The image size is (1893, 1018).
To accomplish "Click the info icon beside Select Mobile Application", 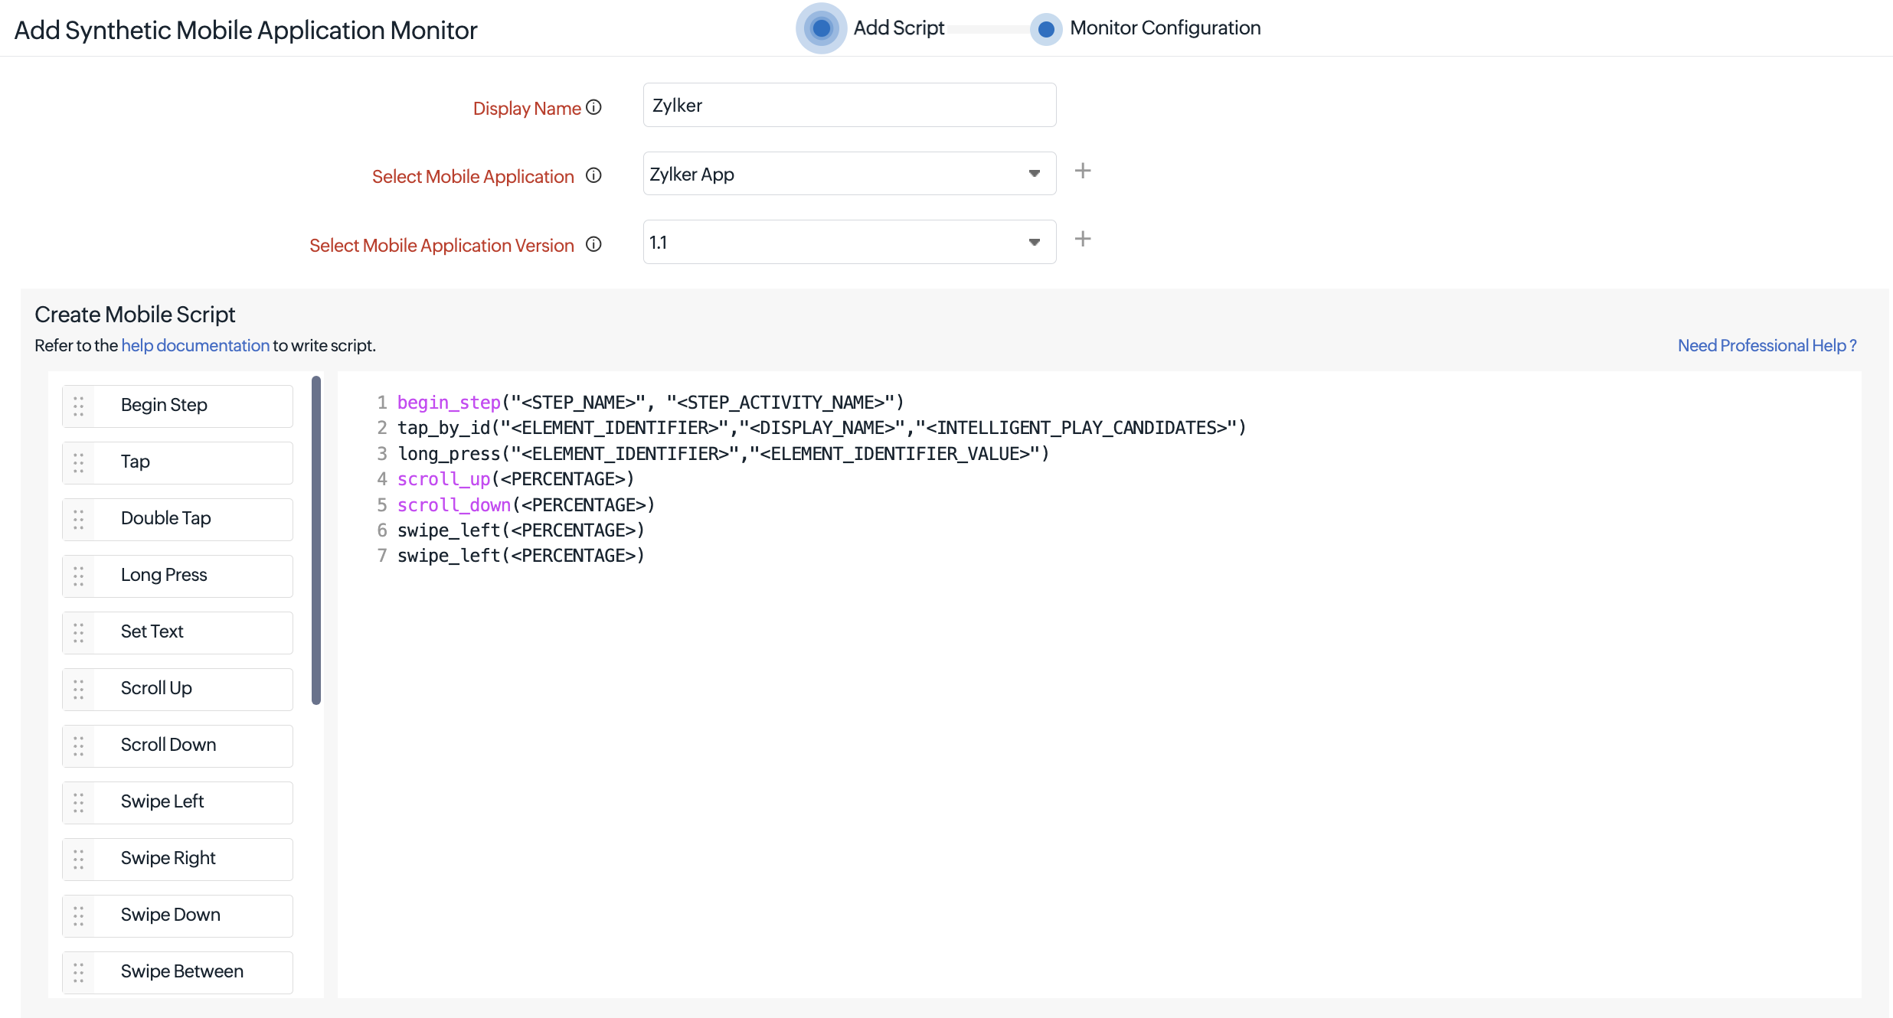I will point(593,175).
